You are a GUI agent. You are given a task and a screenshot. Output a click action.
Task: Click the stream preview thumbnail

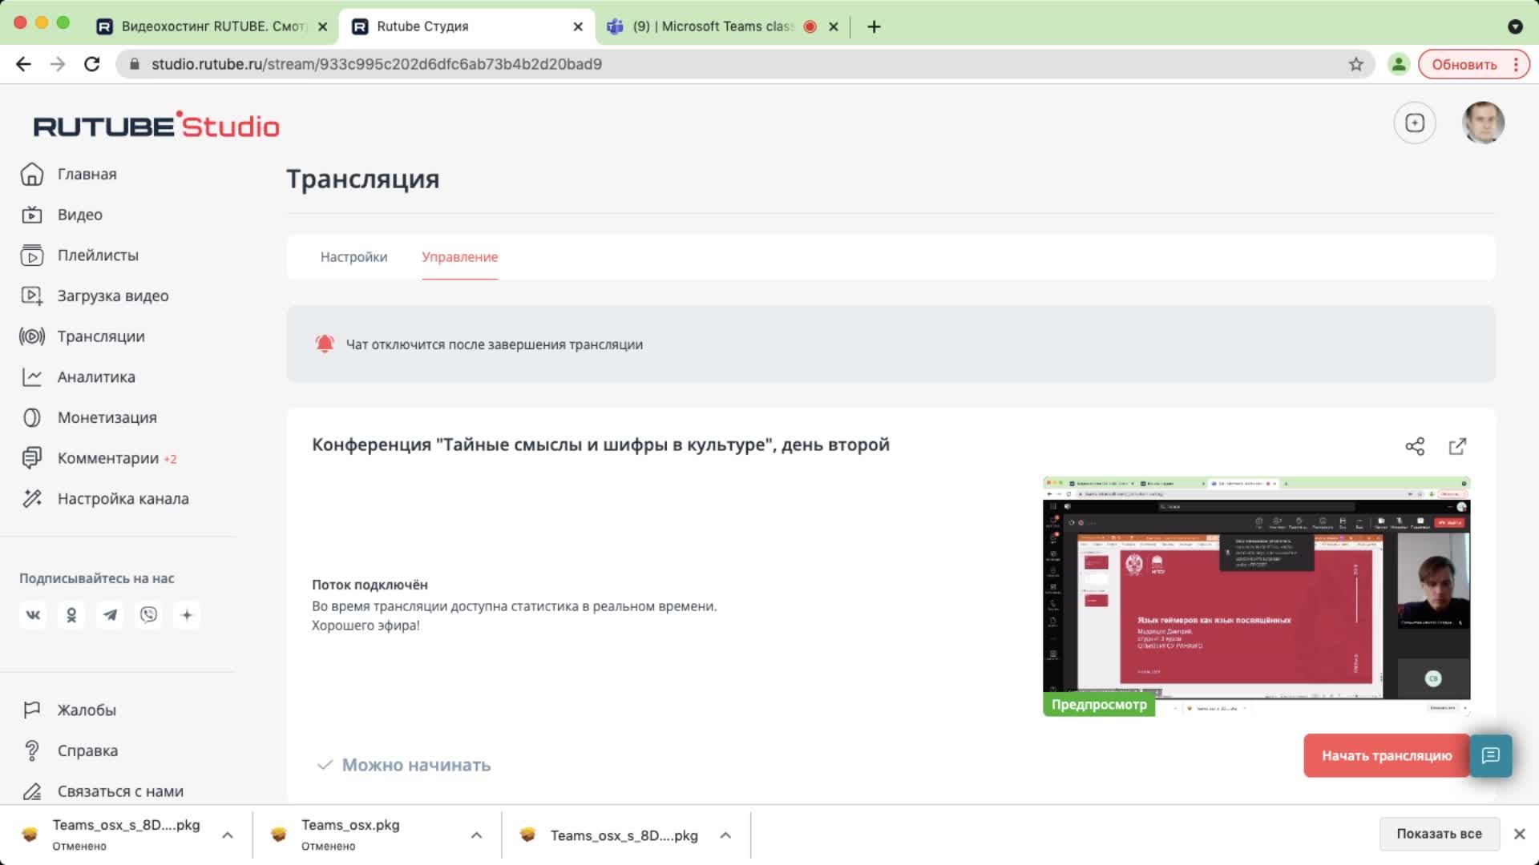pos(1256,593)
